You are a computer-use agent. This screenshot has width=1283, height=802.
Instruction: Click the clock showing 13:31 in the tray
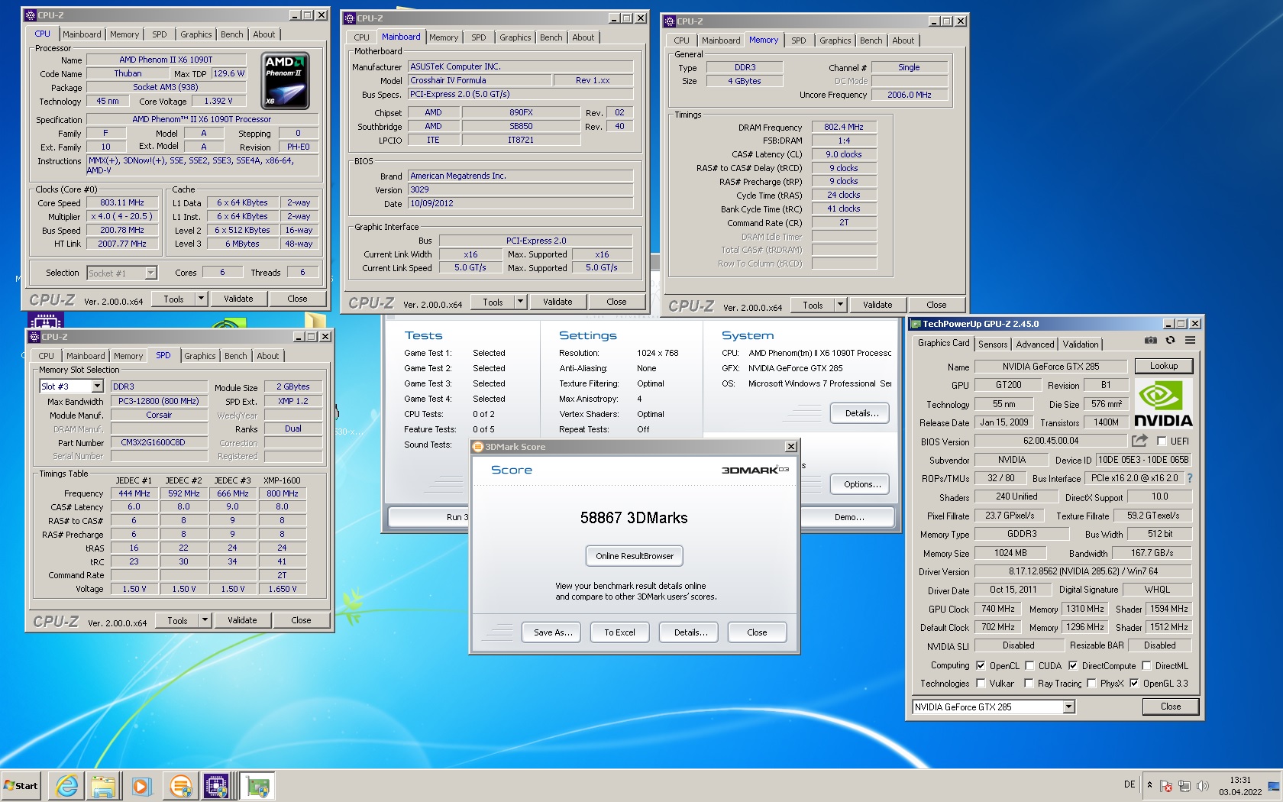click(1240, 780)
